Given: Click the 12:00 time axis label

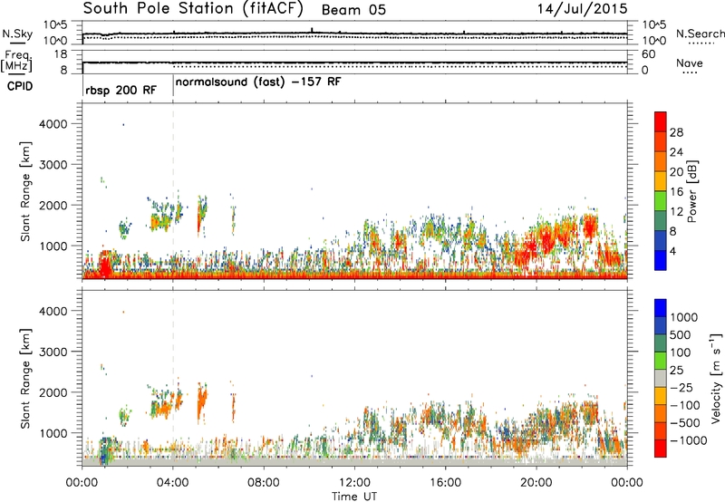Looking at the screenshot, I should pyautogui.click(x=355, y=483).
